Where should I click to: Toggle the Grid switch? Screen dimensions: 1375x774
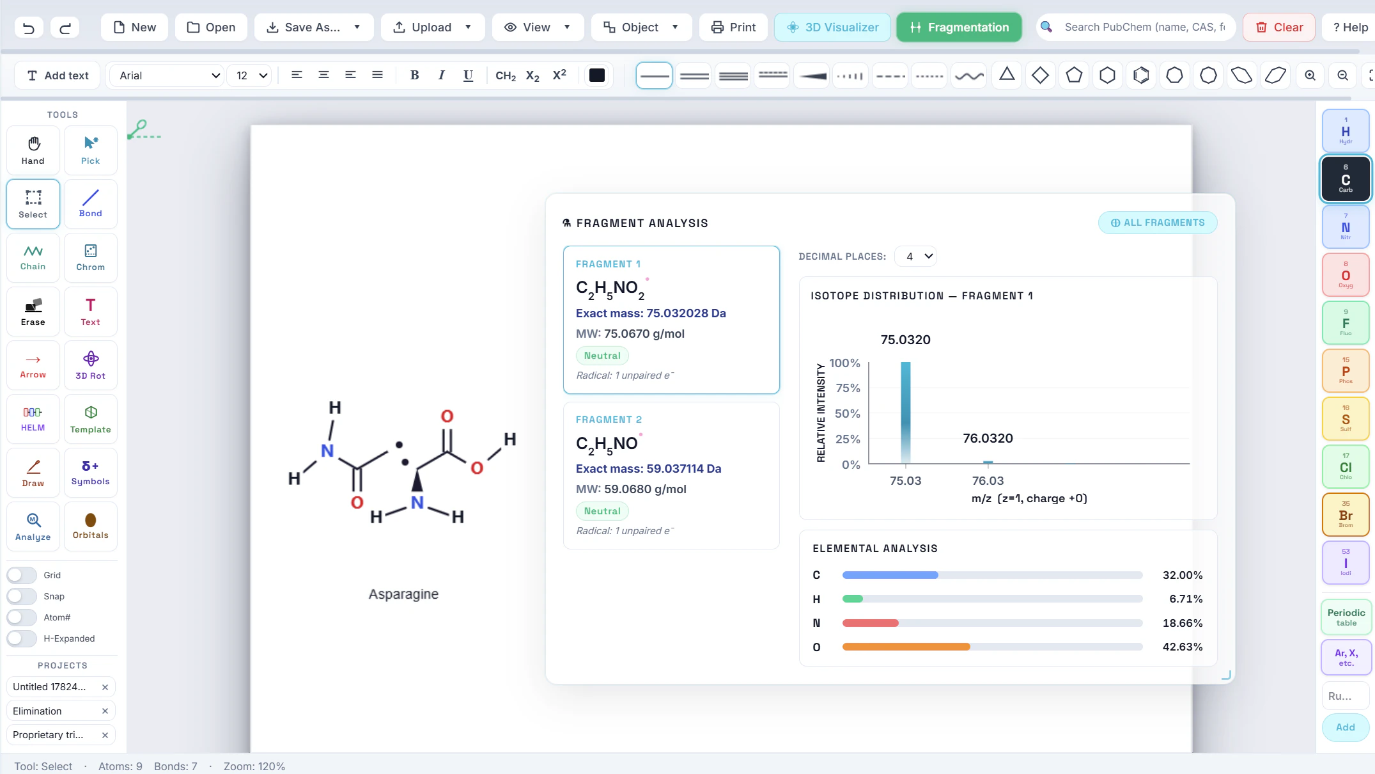coord(22,575)
